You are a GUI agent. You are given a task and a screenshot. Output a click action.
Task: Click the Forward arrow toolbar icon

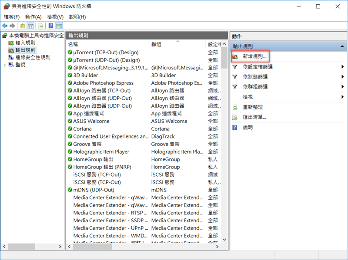(12, 26)
